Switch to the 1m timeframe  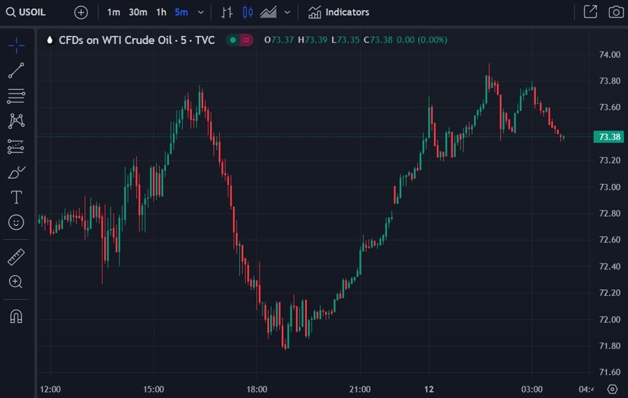click(x=113, y=13)
